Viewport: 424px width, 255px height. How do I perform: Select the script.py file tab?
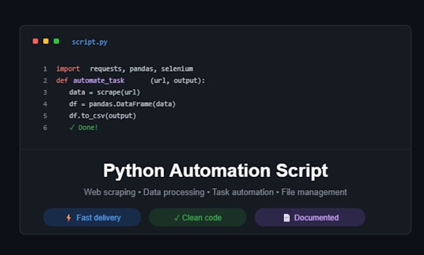(x=90, y=42)
